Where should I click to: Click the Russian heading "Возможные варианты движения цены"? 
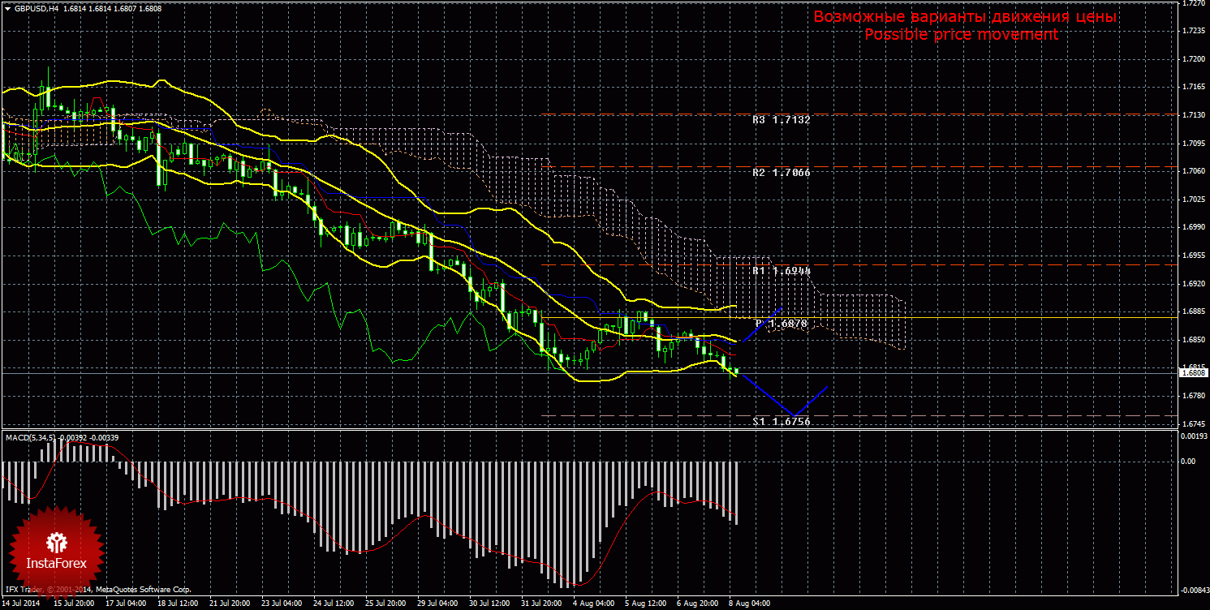(x=966, y=17)
